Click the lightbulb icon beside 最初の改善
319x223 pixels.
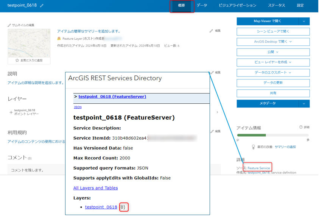(x=253, y=147)
